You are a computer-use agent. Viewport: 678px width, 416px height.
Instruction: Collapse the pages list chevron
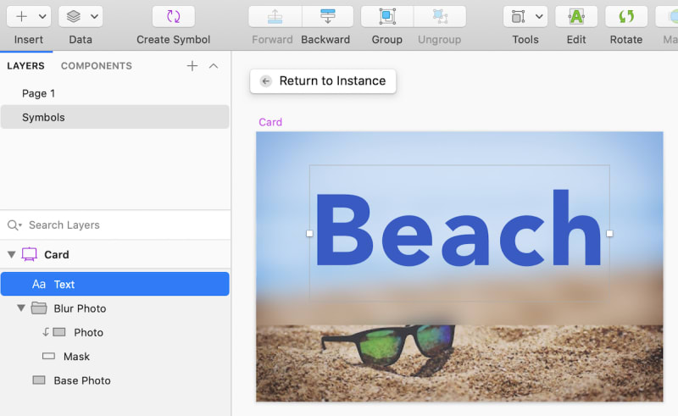click(214, 66)
